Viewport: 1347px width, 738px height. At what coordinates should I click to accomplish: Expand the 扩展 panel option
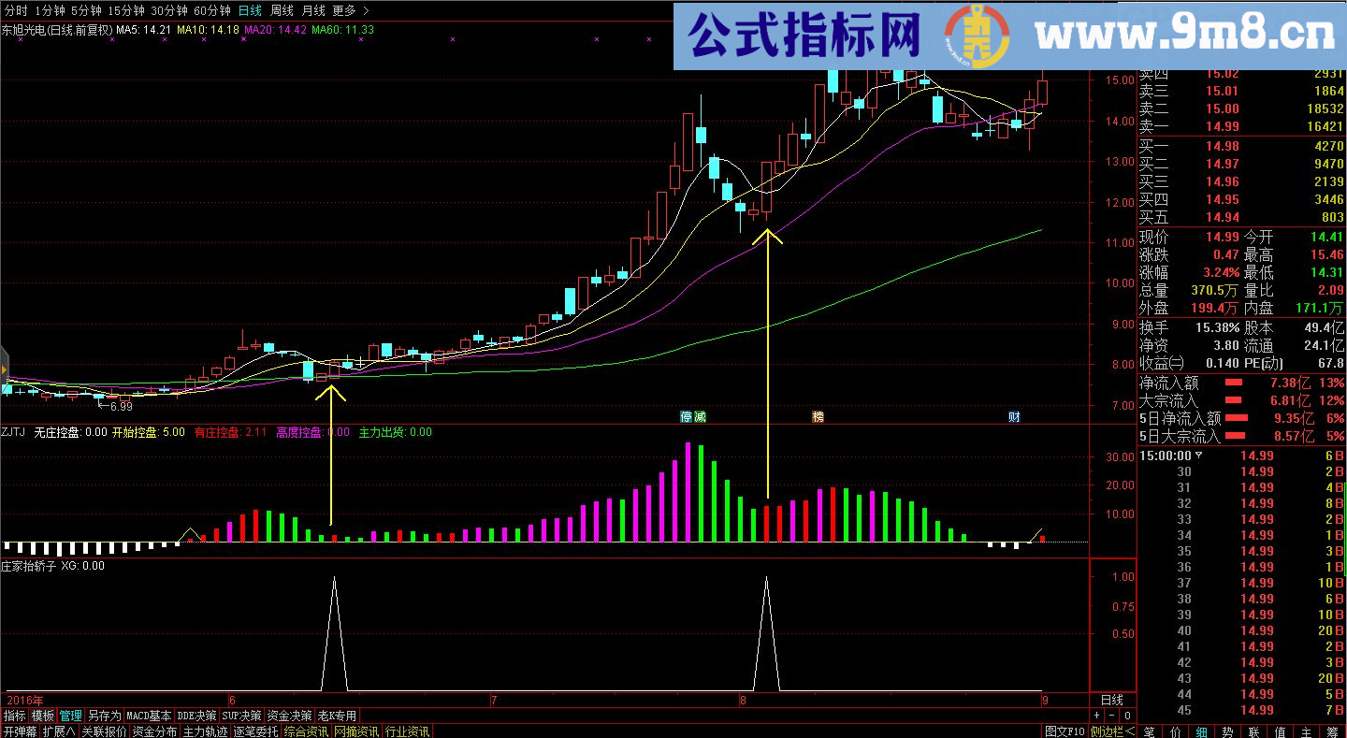[59, 731]
